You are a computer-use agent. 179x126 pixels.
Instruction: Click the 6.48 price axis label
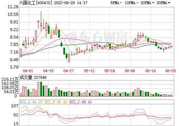[x=14, y=60]
